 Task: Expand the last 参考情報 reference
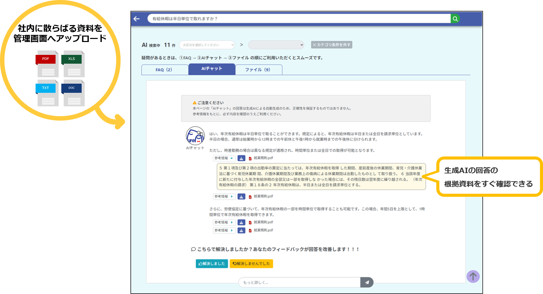pos(224,230)
